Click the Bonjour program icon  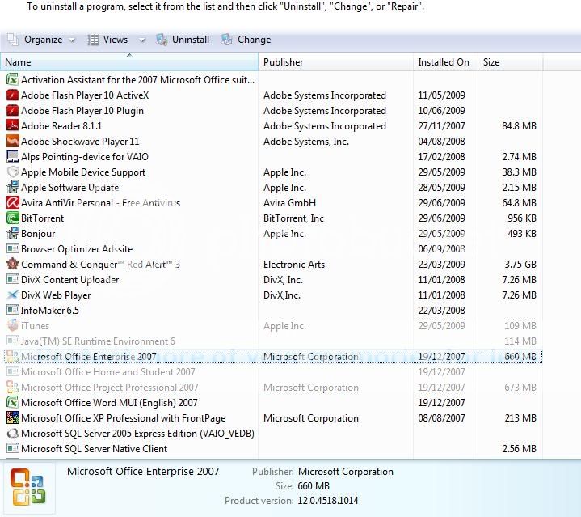coord(13,234)
